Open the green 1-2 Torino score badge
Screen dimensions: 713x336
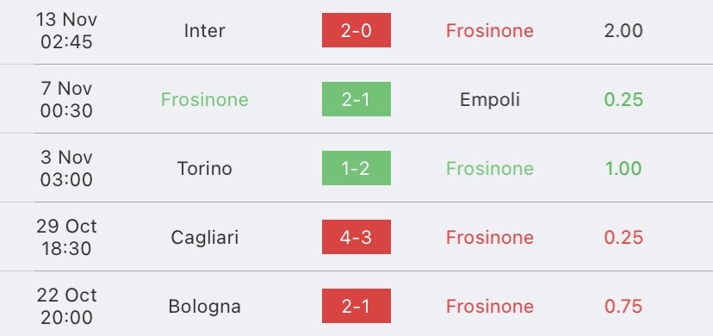(x=356, y=168)
